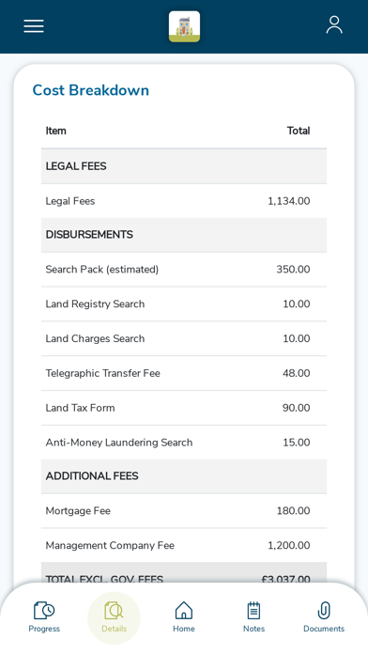Select the Land Registry Search row
The image size is (368, 654).
(x=184, y=304)
